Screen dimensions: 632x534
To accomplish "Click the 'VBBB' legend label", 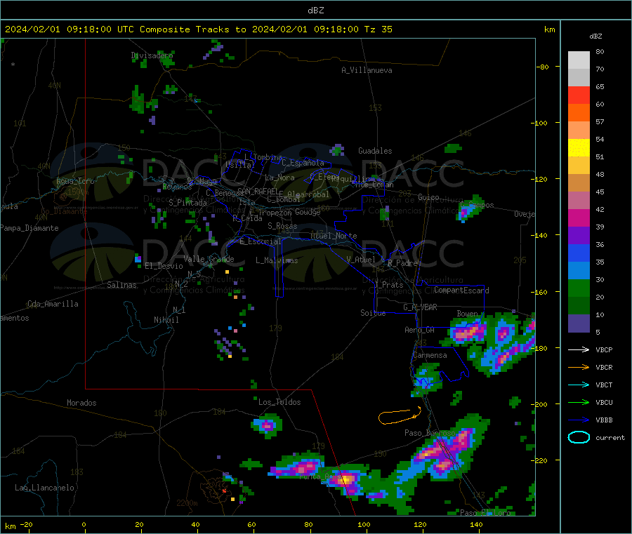I will 604,420.
